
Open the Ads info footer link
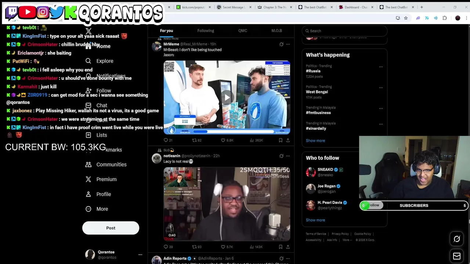[x=332, y=240]
